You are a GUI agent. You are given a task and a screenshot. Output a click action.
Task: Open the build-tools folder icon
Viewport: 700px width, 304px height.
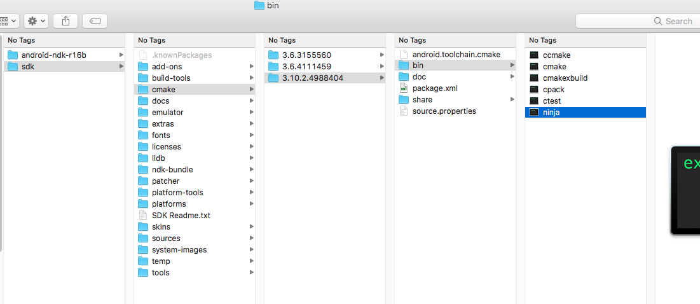click(143, 78)
